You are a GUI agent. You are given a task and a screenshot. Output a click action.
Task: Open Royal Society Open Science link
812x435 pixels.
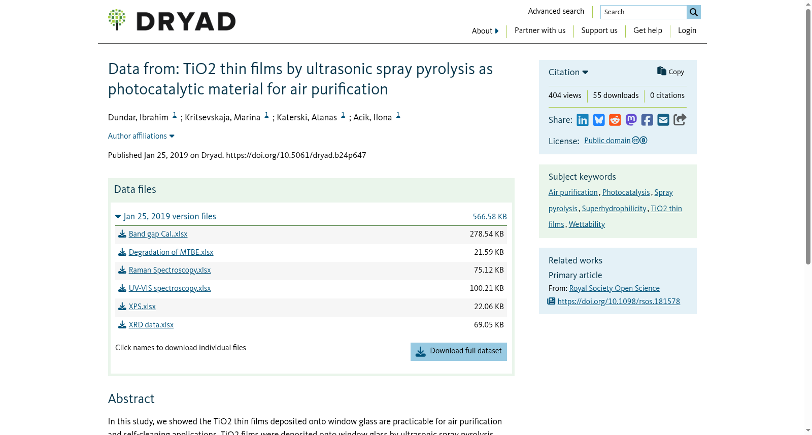coord(615,288)
